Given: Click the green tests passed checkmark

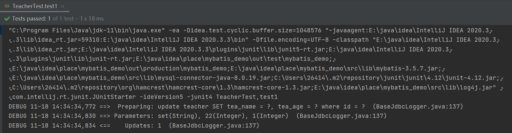Looking at the screenshot, I should coord(7,19).
